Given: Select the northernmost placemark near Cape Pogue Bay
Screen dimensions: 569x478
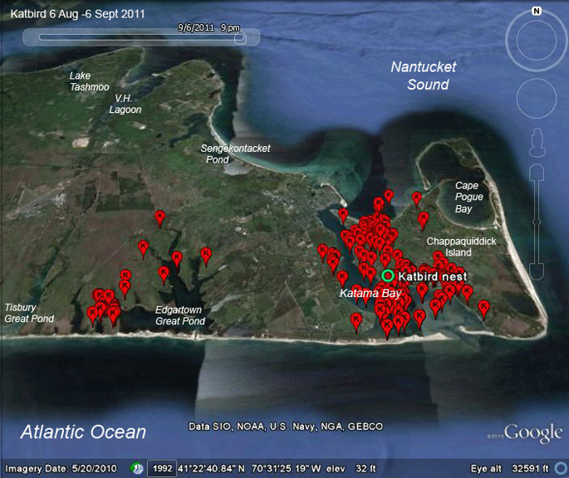Looking at the screenshot, I should tap(416, 198).
